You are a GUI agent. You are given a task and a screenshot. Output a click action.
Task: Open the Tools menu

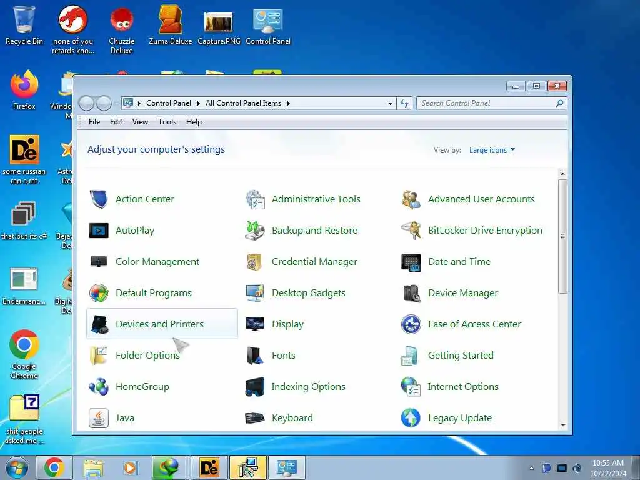tap(167, 122)
